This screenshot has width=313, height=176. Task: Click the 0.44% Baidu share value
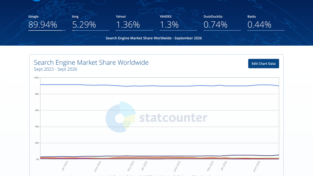coord(259,25)
